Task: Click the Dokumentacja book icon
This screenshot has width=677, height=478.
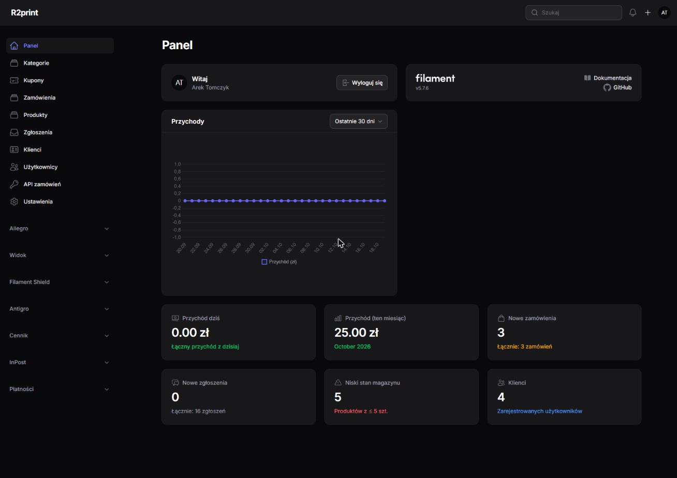Action: click(587, 78)
